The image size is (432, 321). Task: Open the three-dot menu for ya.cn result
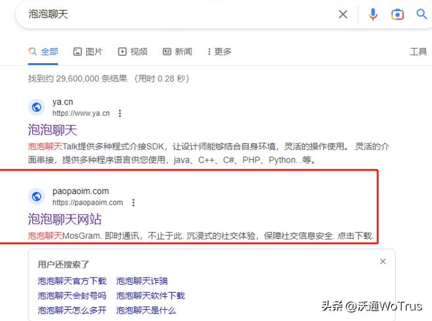[120, 113]
